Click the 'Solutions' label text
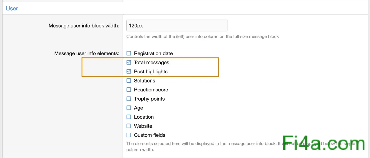The height and width of the screenshot is (158, 370). coord(145,81)
